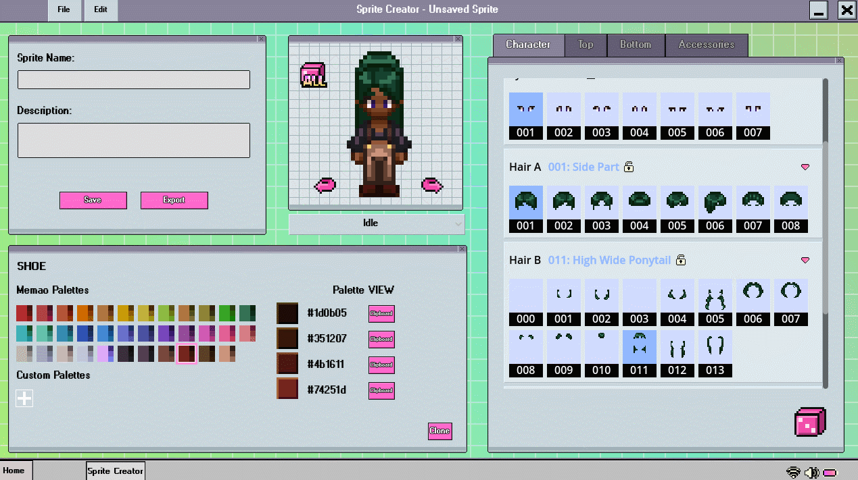This screenshot has width=858, height=480.
Task: Click the Wi-Fi tray icon
Action: 794,472
